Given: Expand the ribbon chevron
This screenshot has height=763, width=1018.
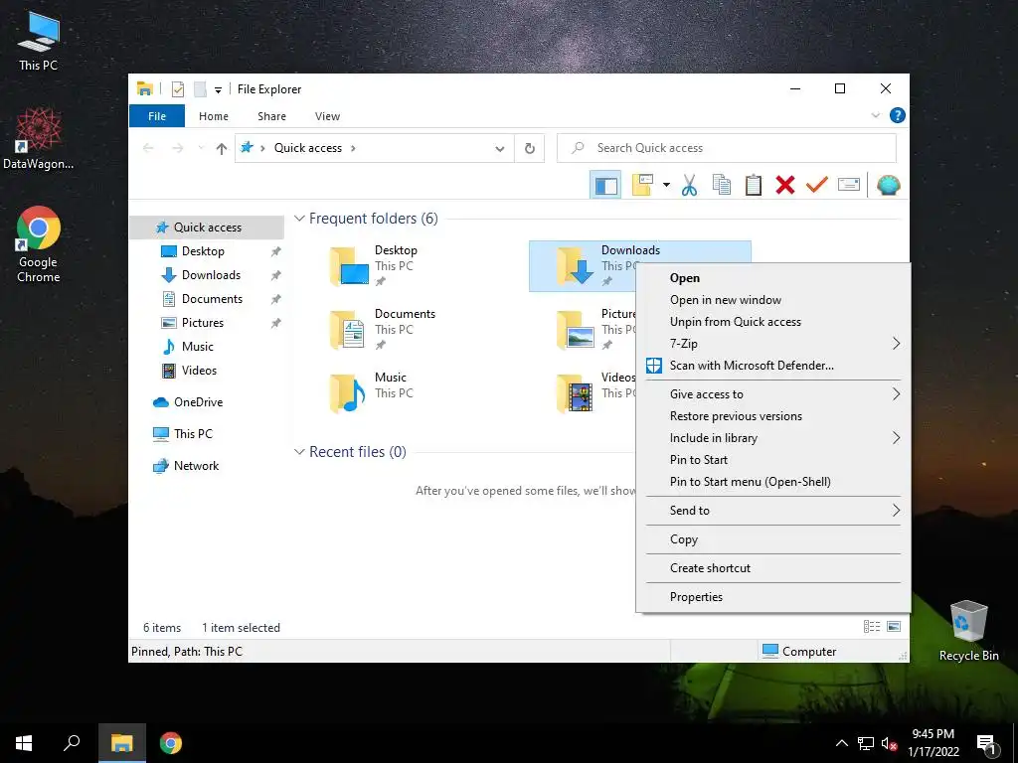Looking at the screenshot, I should point(875,115).
